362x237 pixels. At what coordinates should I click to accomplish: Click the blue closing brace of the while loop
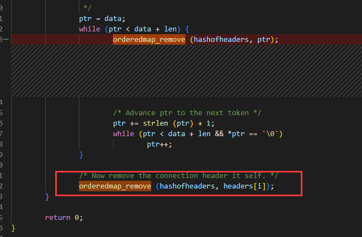tap(81, 154)
